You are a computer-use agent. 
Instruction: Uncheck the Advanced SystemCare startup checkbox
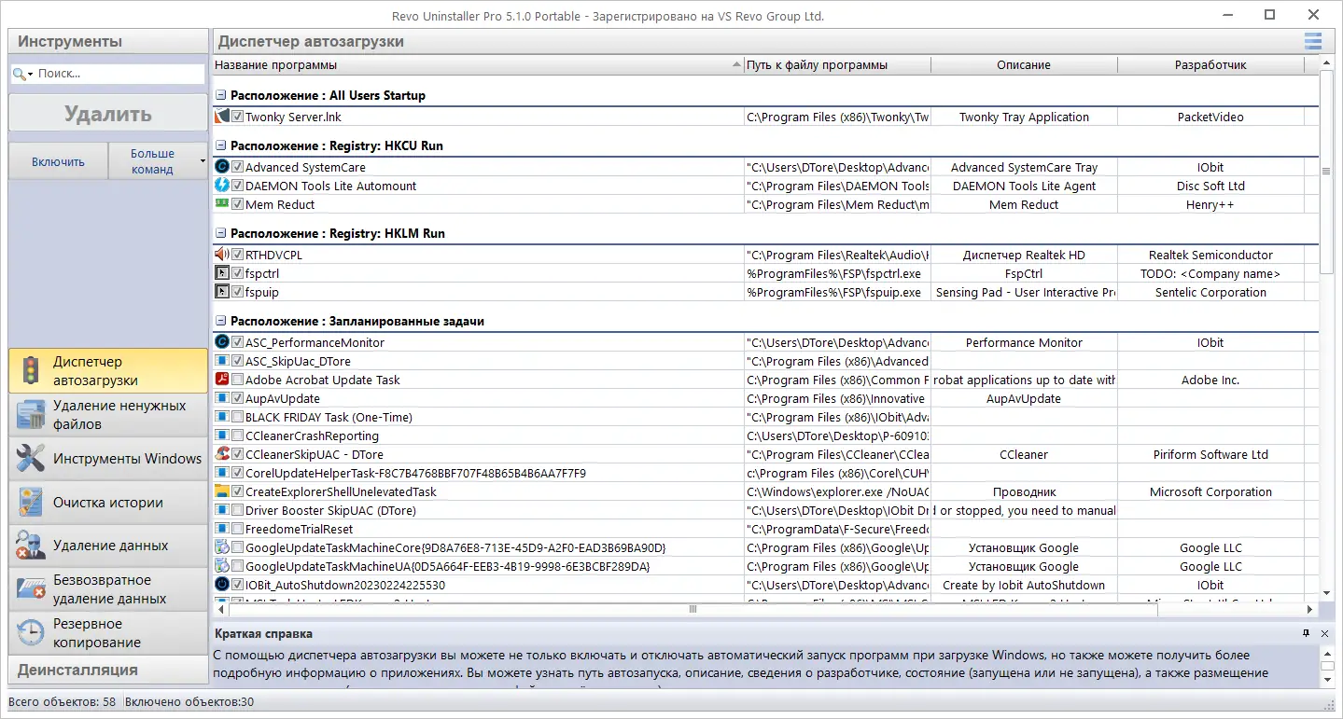238,167
